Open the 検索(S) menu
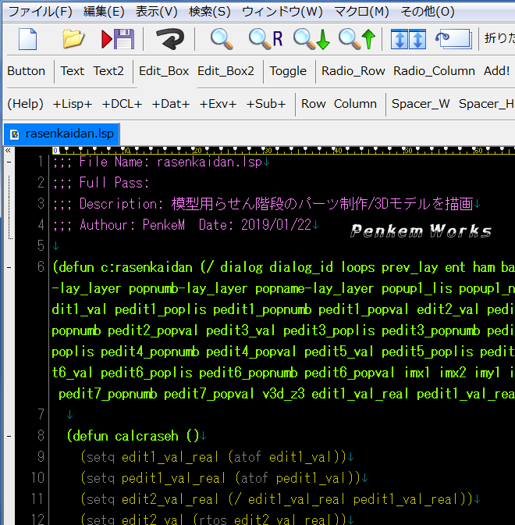This screenshot has width=515, height=525. 210,12
